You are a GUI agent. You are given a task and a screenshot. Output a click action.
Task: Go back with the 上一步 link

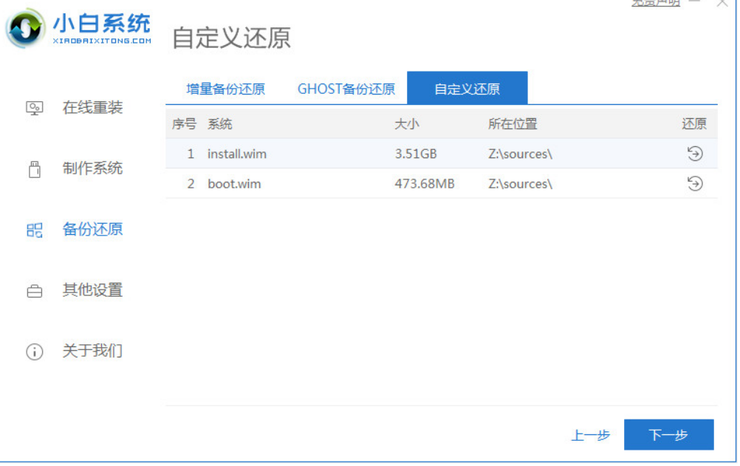pyautogui.click(x=590, y=435)
